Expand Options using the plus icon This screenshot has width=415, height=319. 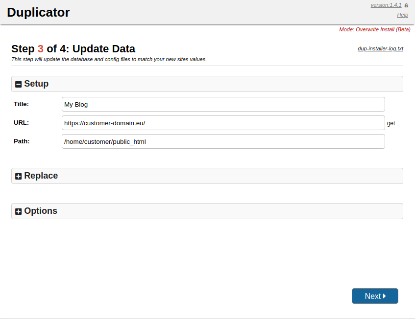[x=18, y=211]
